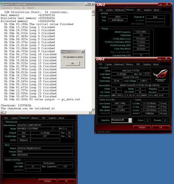
Task: Switch to the SPD tab in memory CPU-Z
Action: click(x=139, y=10)
